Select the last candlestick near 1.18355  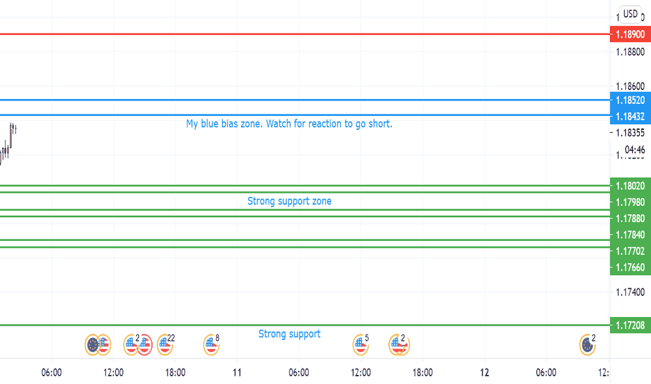[x=15, y=130]
